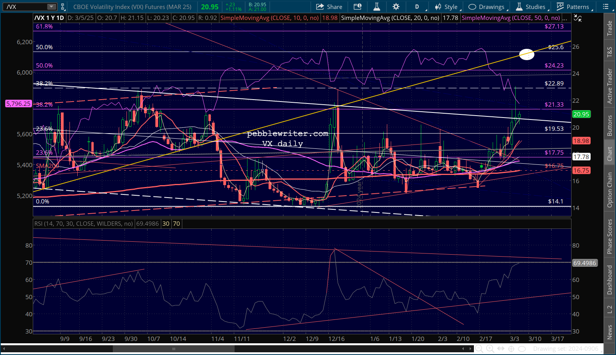The image size is (616, 355).
Task: Toggle the Option Chain side panel
Action: pos(609,190)
